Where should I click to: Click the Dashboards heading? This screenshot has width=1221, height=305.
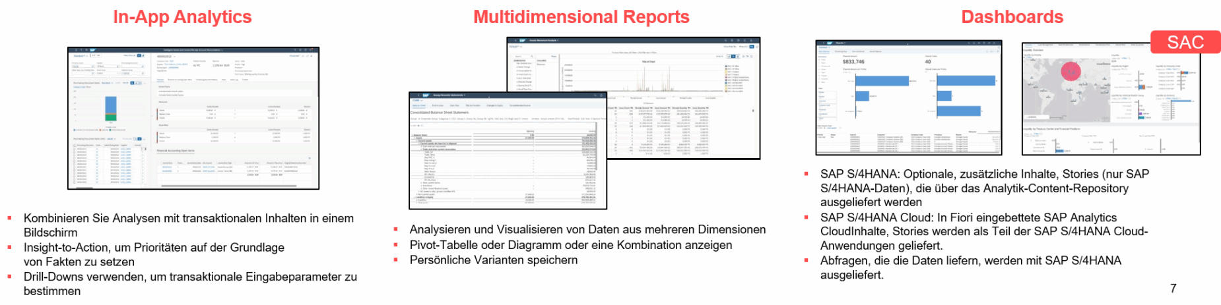[x=1012, y=17]
